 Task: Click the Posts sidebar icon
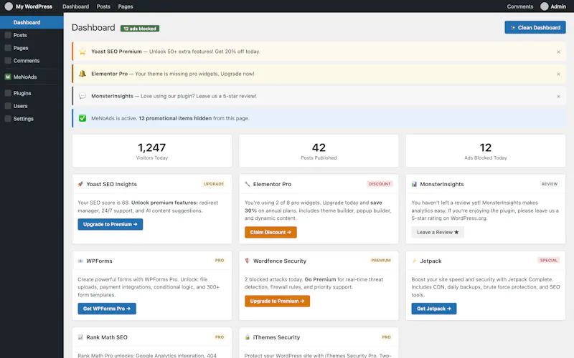pyautogui.click(x=8, y=35)
